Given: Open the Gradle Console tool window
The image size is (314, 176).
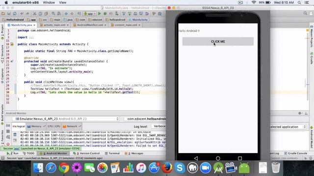Looking at the screenshot, I should point(296,154).
